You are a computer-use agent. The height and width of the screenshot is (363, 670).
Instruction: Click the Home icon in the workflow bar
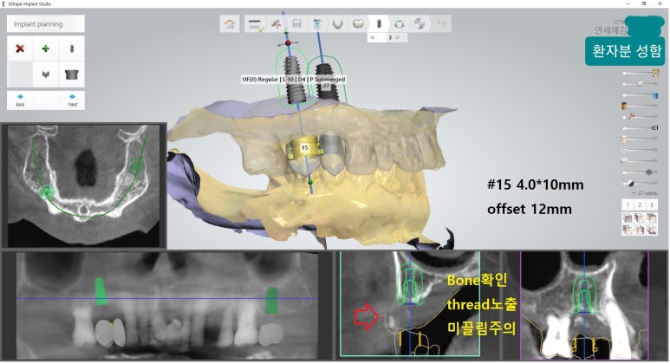click(229, 24)
